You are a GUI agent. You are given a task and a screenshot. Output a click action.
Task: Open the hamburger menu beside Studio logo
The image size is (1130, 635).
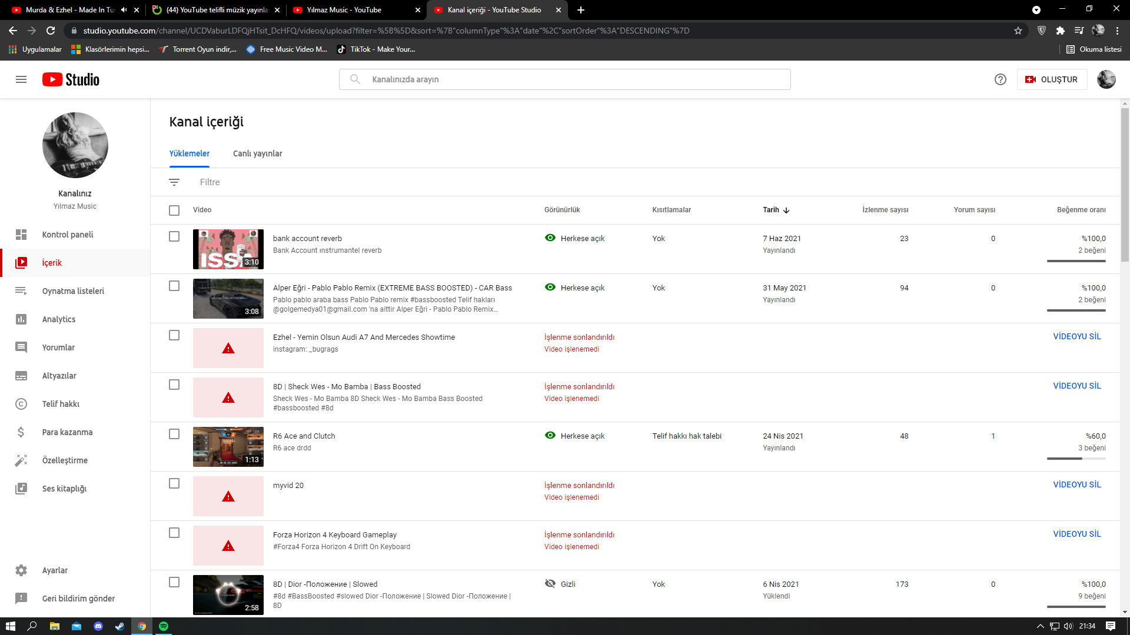[21, 79]
